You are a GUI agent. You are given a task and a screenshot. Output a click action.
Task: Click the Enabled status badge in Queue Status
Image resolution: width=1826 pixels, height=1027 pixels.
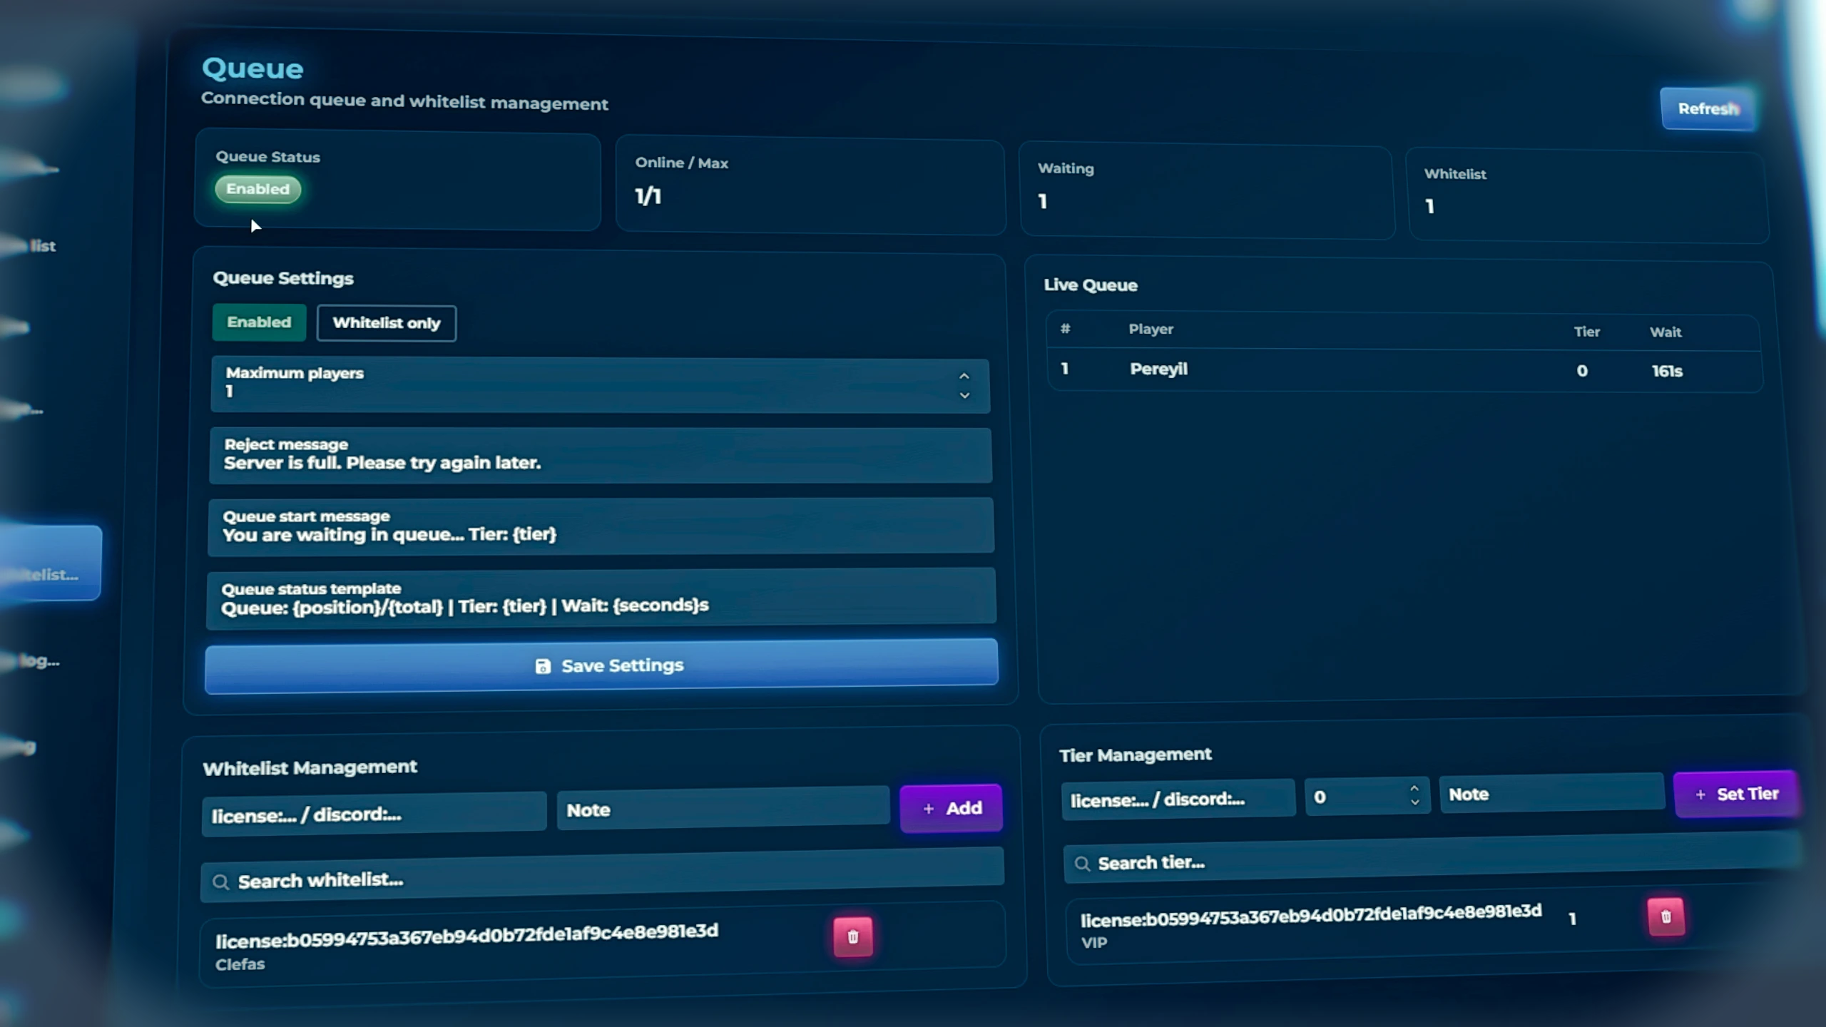[258, 189]
